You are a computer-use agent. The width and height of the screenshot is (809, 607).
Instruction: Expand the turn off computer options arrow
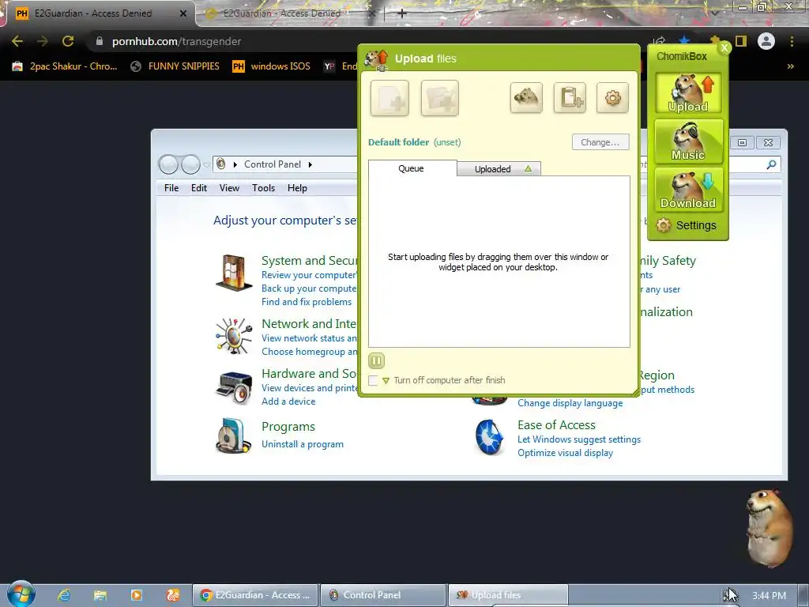click(x=386, y=381)
